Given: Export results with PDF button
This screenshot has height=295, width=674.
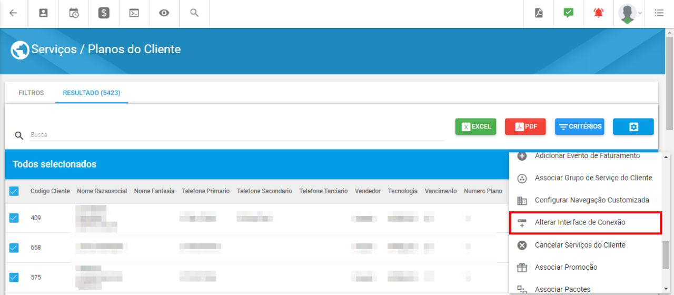Looking at the screenshot, I should (x=526, y=126).
